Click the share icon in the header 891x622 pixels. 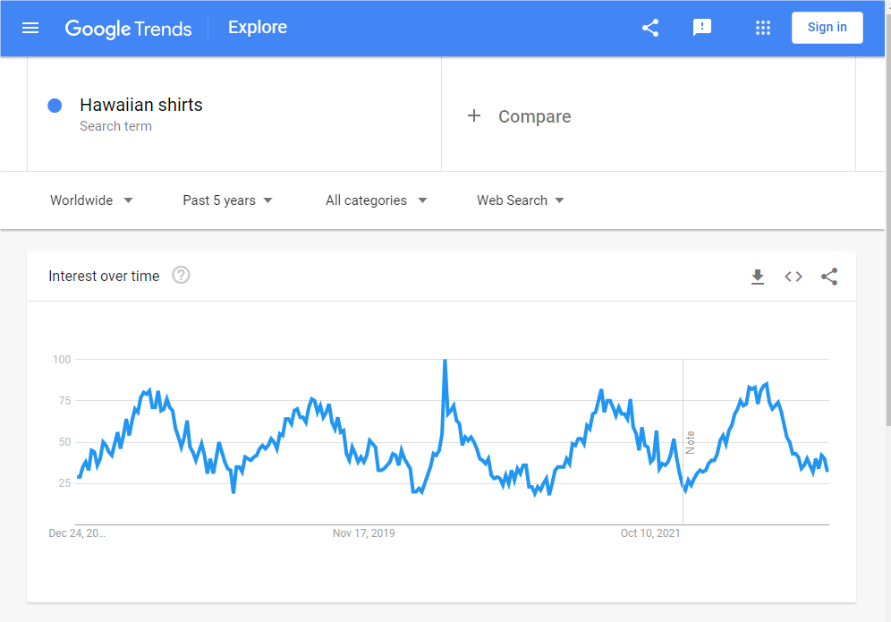click(650, 27)
